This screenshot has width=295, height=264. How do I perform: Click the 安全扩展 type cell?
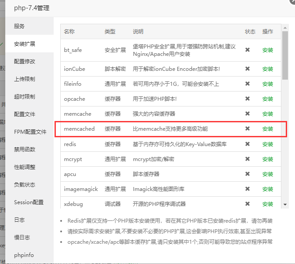[115, 50]
